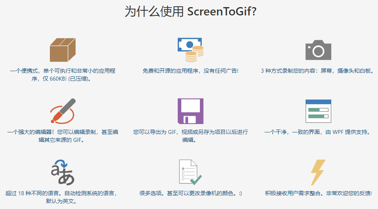Image resolution: width=378 pixels, height=209 pixels.
Task: Click the purple floppy disk icon
Action: pyautogui.click(x=190, y=111)
